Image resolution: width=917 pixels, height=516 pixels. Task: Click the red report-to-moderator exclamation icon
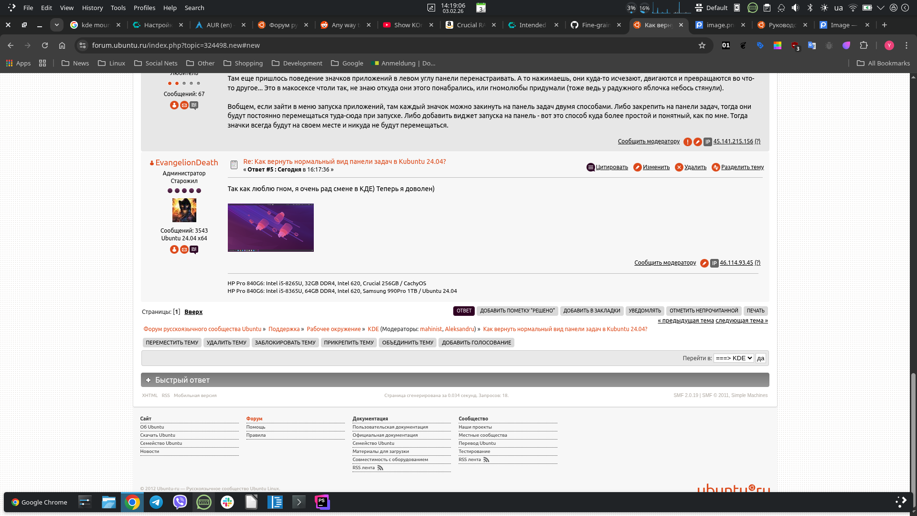(687, 142)
